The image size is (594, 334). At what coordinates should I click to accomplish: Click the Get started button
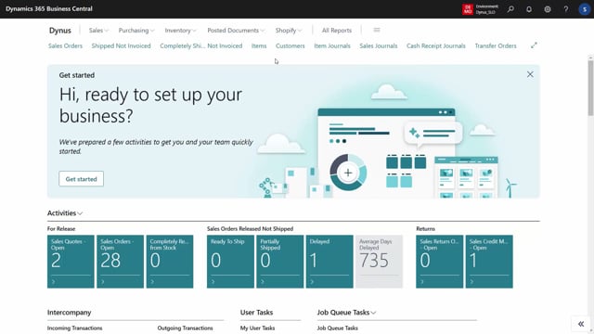pos(81,179)
